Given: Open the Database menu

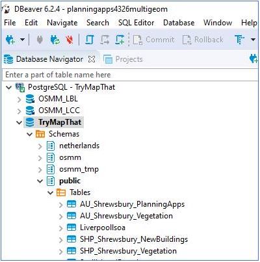Looking at the screenshot, I should pos(179,23).
